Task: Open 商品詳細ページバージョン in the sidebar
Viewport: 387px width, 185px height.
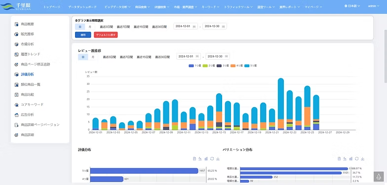Action: coord(37,125)
